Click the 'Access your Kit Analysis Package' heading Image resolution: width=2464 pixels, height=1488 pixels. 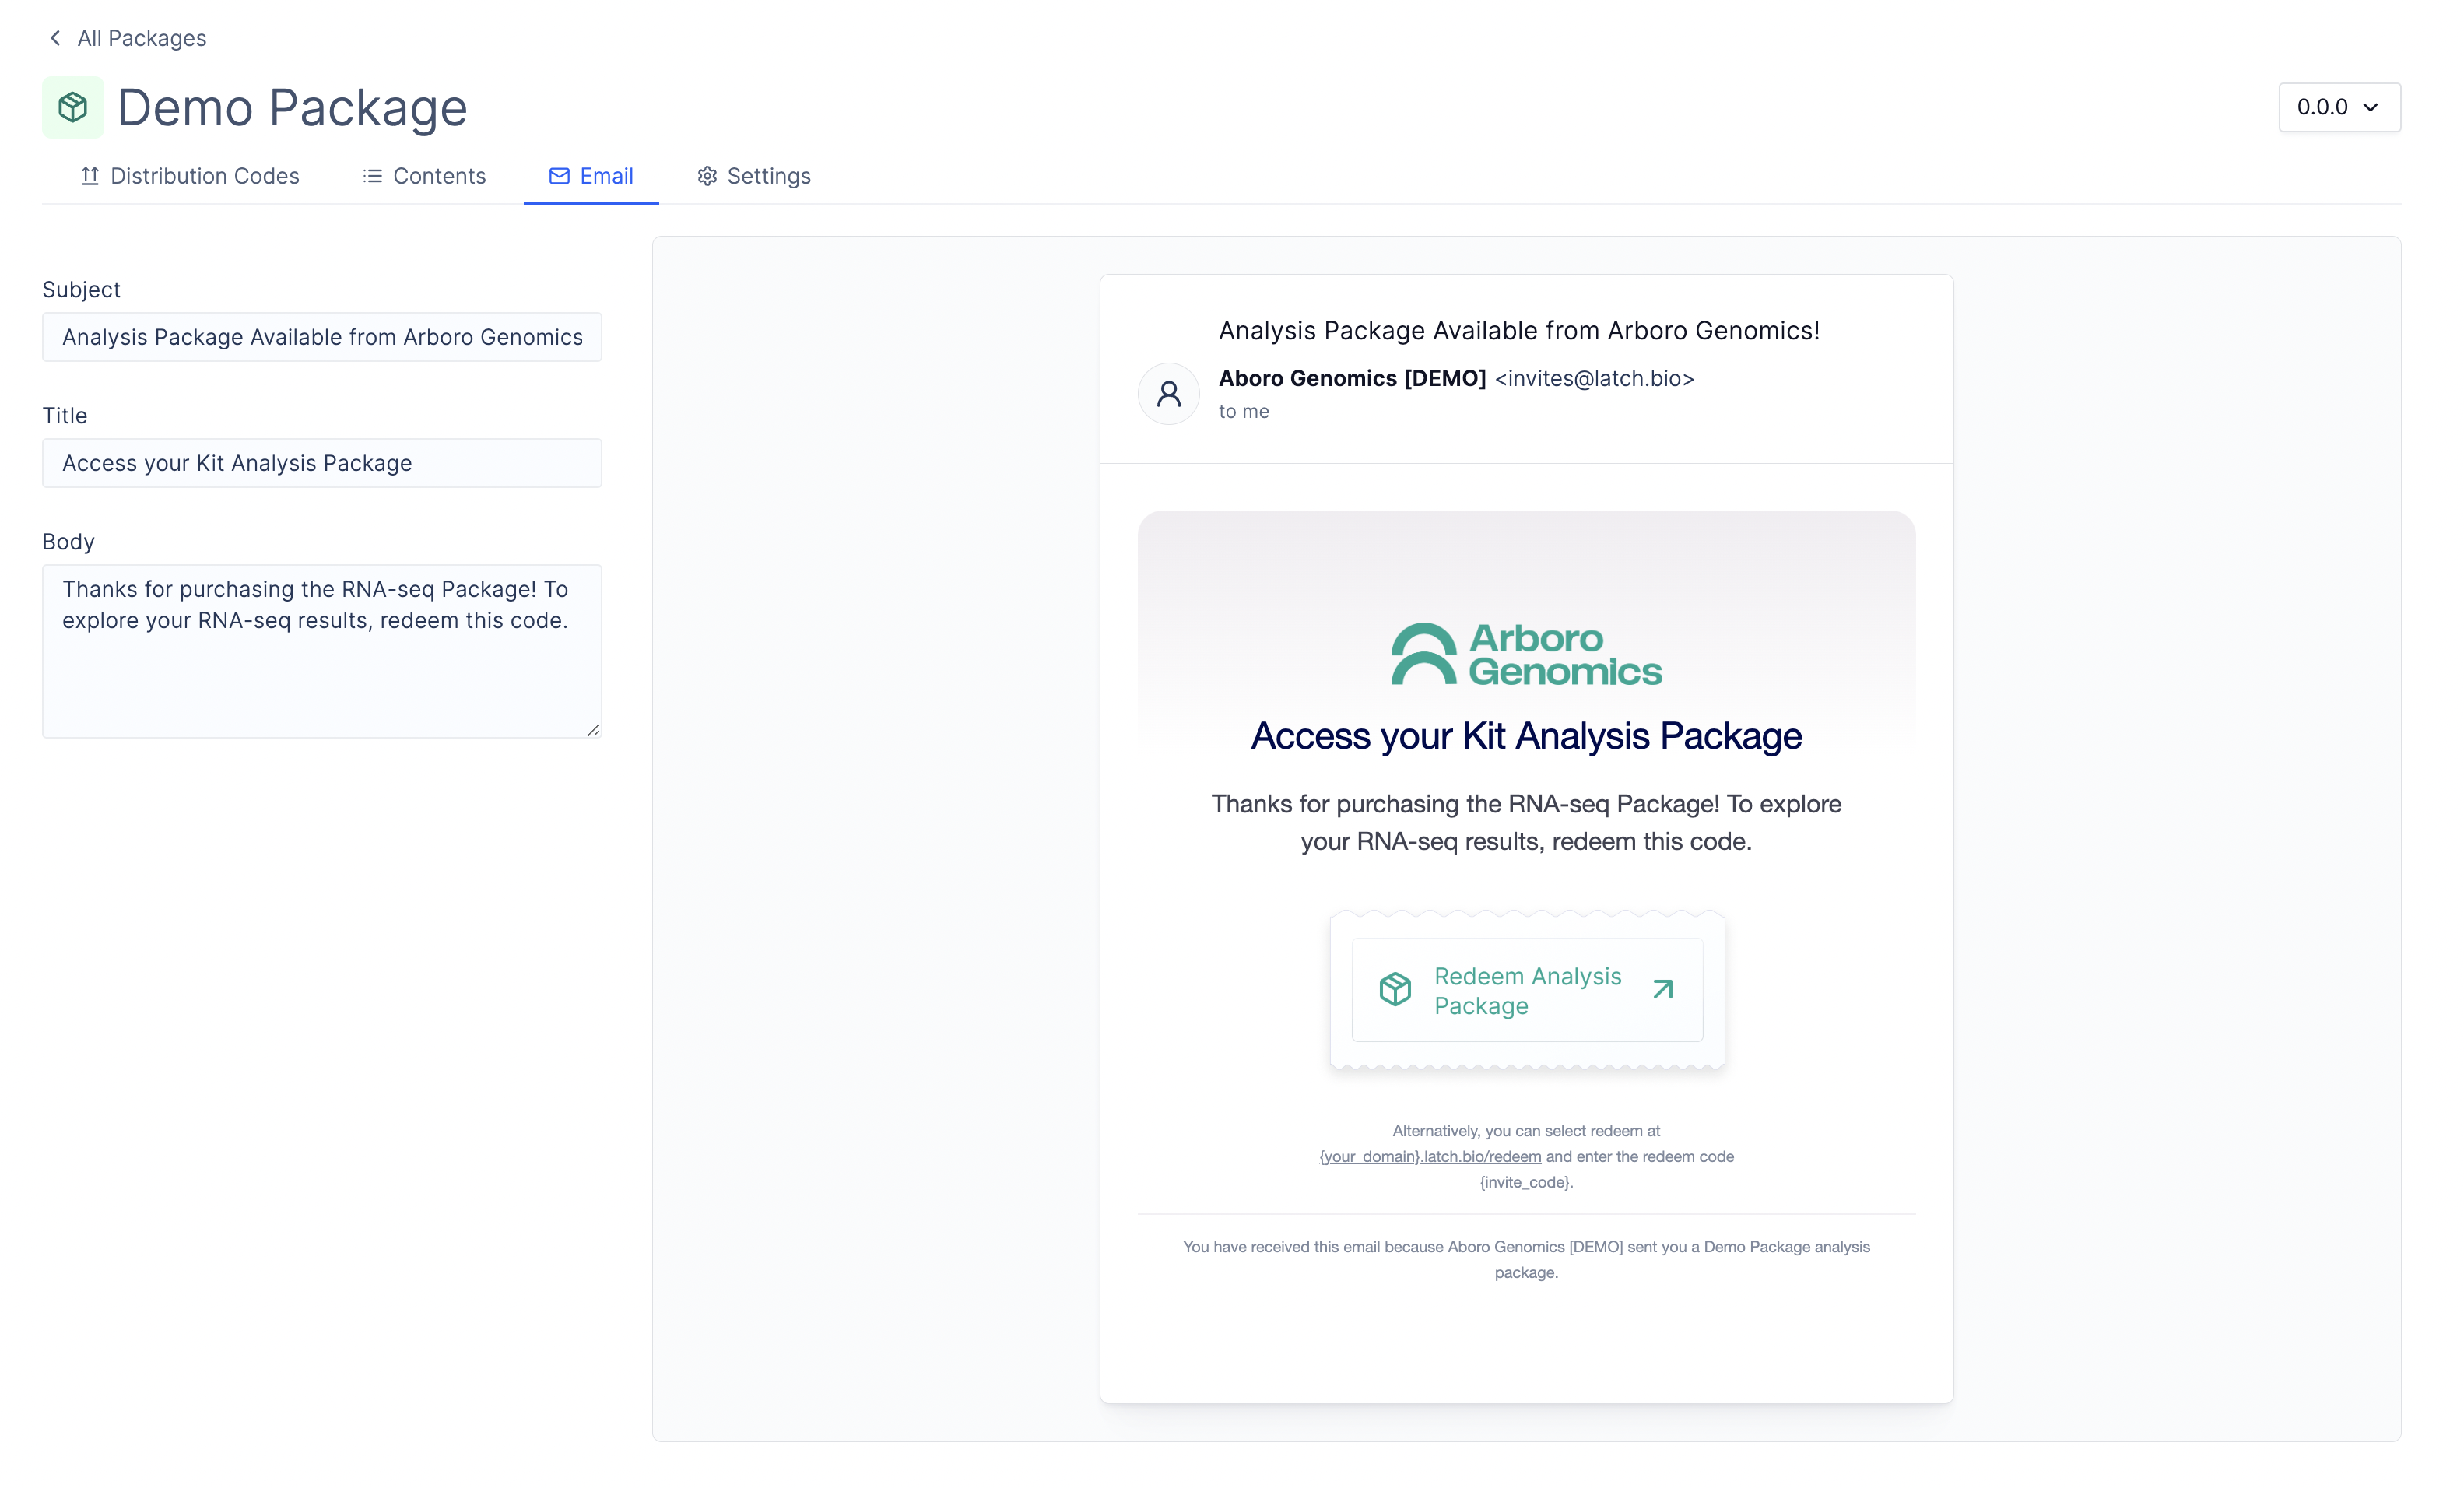click(1526, 736)
